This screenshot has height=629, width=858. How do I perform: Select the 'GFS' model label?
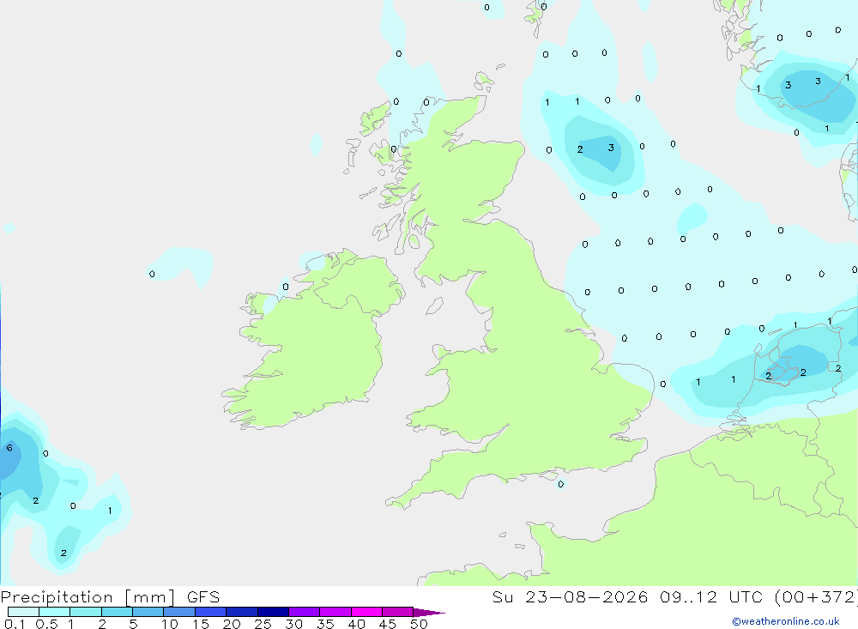click(x=203, y=596)
